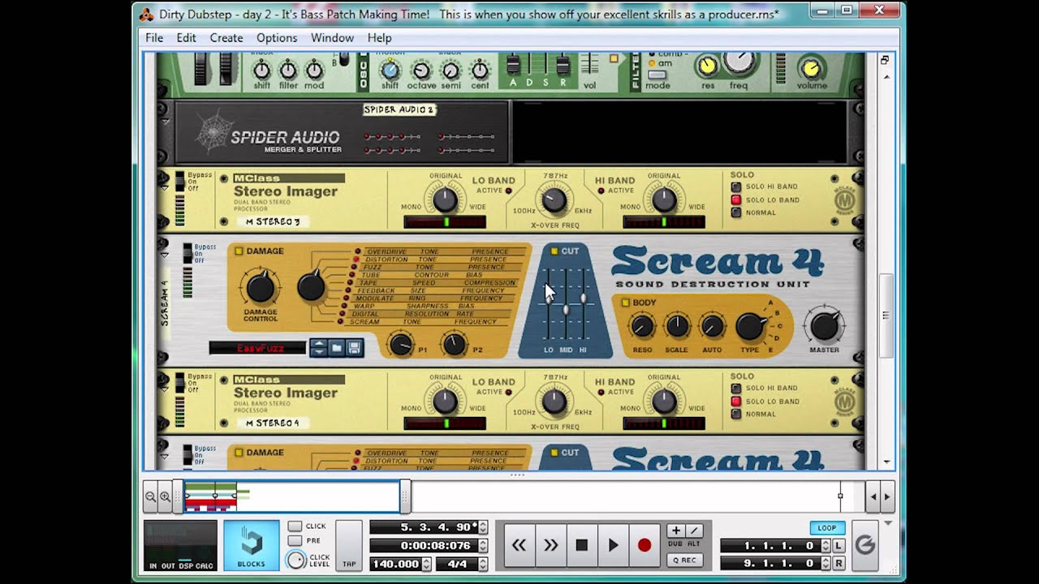This screenshot has height=584, width=1039.
Task: Click the Lo Band width knob on M Stereo 4
Action: (x=445, y=401)
